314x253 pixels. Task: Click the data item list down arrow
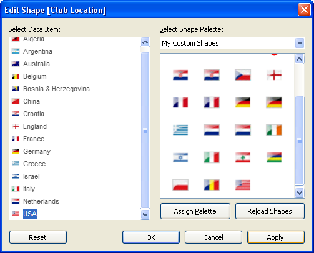(145, 215)
